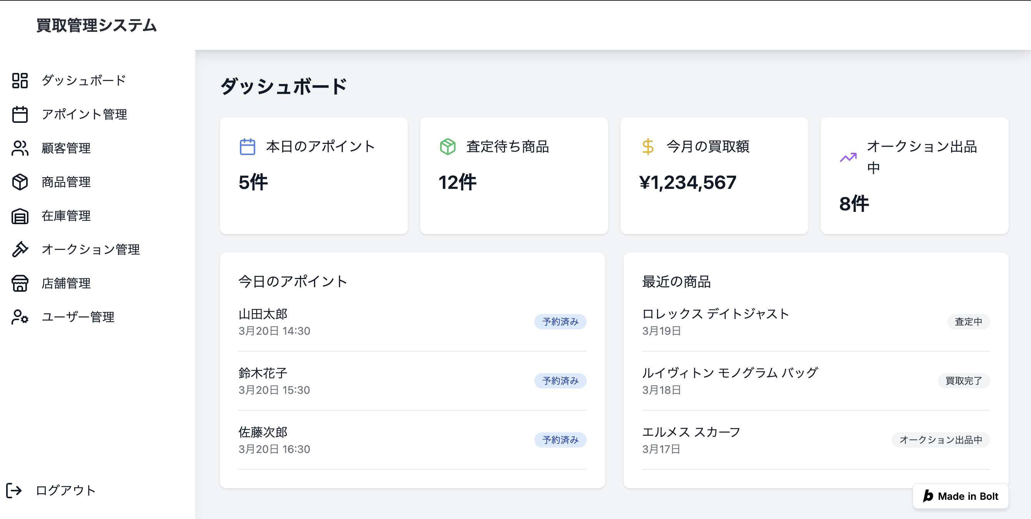Click the 3月20日 14:30 appointment time
1031x519 pixels.
tap(274, 331)
